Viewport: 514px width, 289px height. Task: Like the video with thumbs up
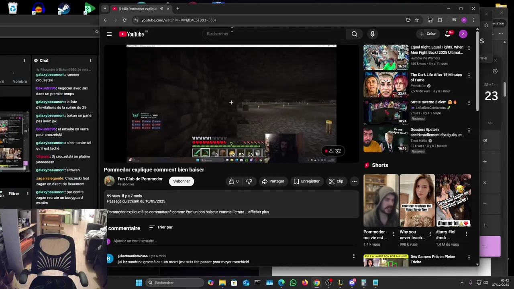click(x=233, y=181)
